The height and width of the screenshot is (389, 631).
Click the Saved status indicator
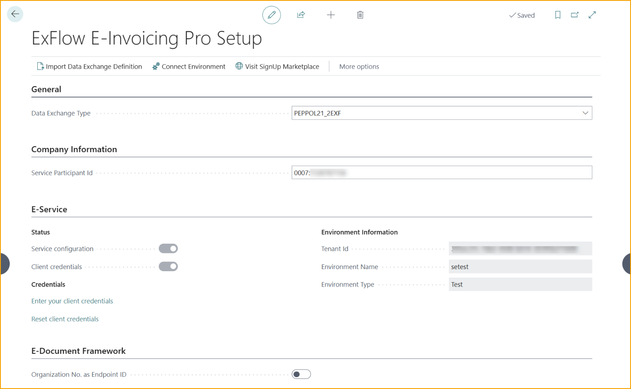(522, 15)
